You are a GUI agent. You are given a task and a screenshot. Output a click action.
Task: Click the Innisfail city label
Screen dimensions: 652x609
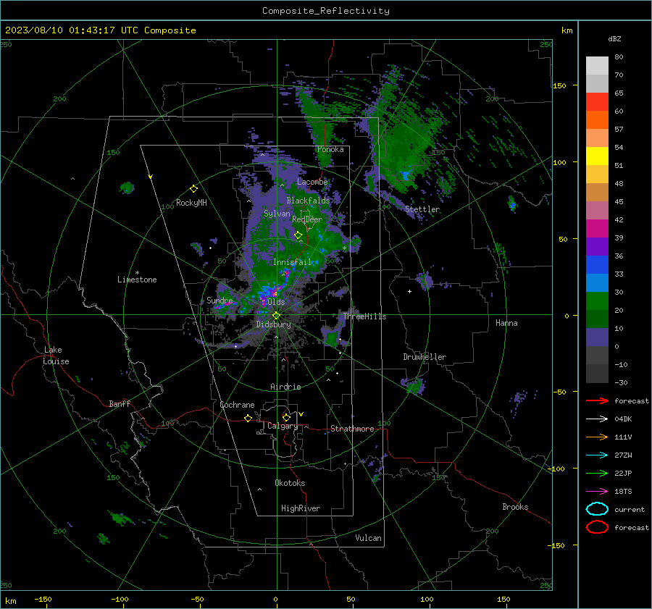292,262
